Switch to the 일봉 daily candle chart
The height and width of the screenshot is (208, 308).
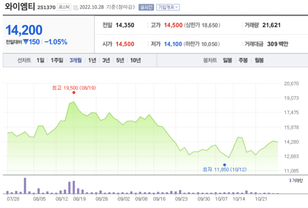click(x=227, y=60)
